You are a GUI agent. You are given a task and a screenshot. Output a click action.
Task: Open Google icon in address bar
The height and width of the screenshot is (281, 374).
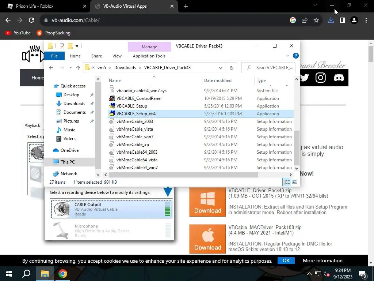293,20
